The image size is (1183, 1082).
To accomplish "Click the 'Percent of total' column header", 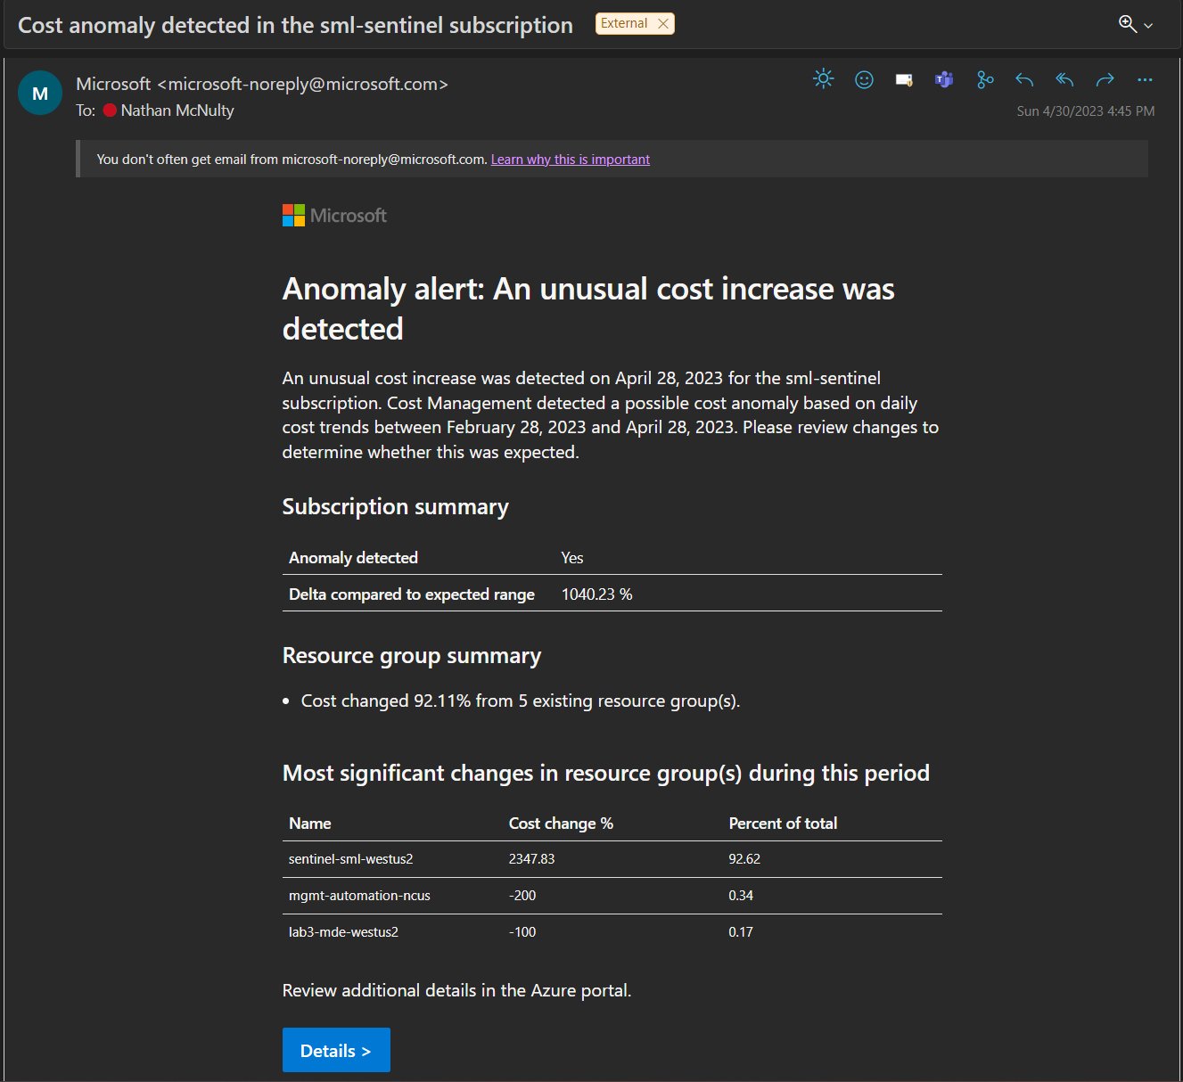I will point(783,824).
